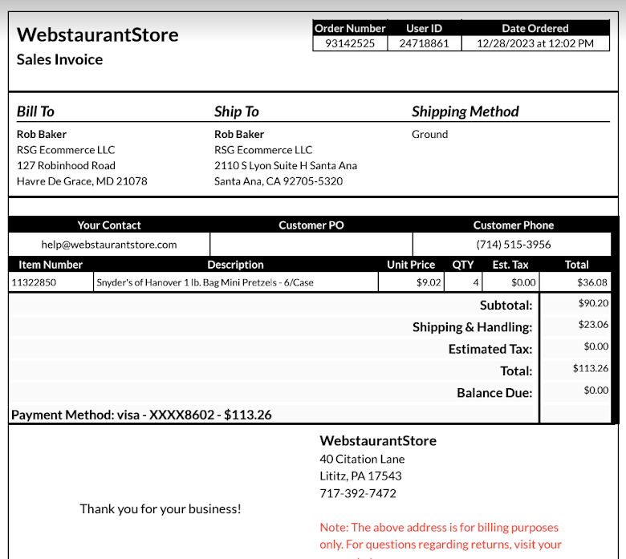
Task: Click the QTY value 4
Action: coord(475,282)
